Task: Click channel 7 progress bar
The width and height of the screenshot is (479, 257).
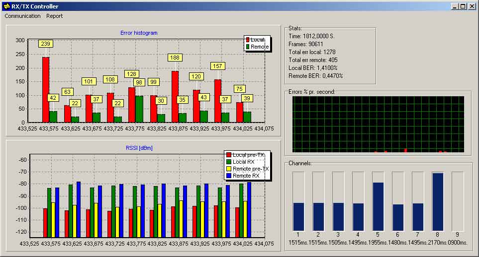Action: (x=418, y=201)
